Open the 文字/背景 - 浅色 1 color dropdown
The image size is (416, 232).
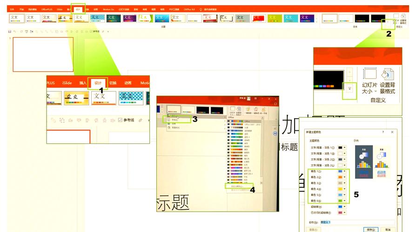[344, 154]
